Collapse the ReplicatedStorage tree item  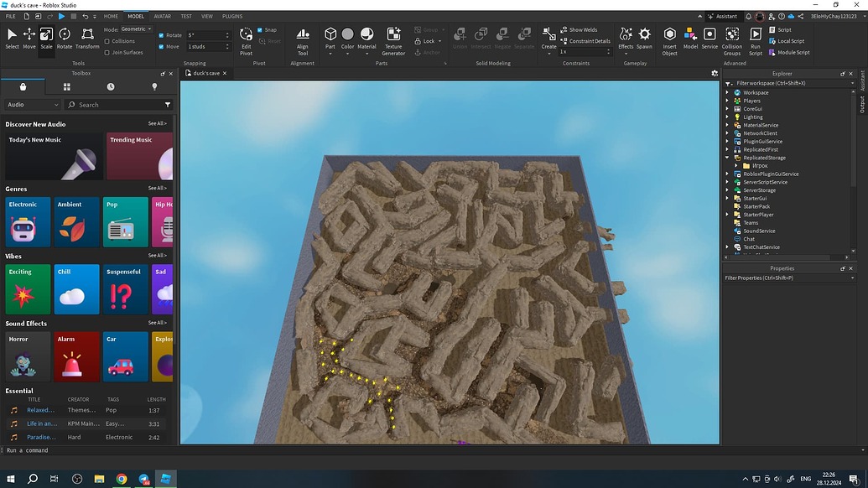(726, 158)
